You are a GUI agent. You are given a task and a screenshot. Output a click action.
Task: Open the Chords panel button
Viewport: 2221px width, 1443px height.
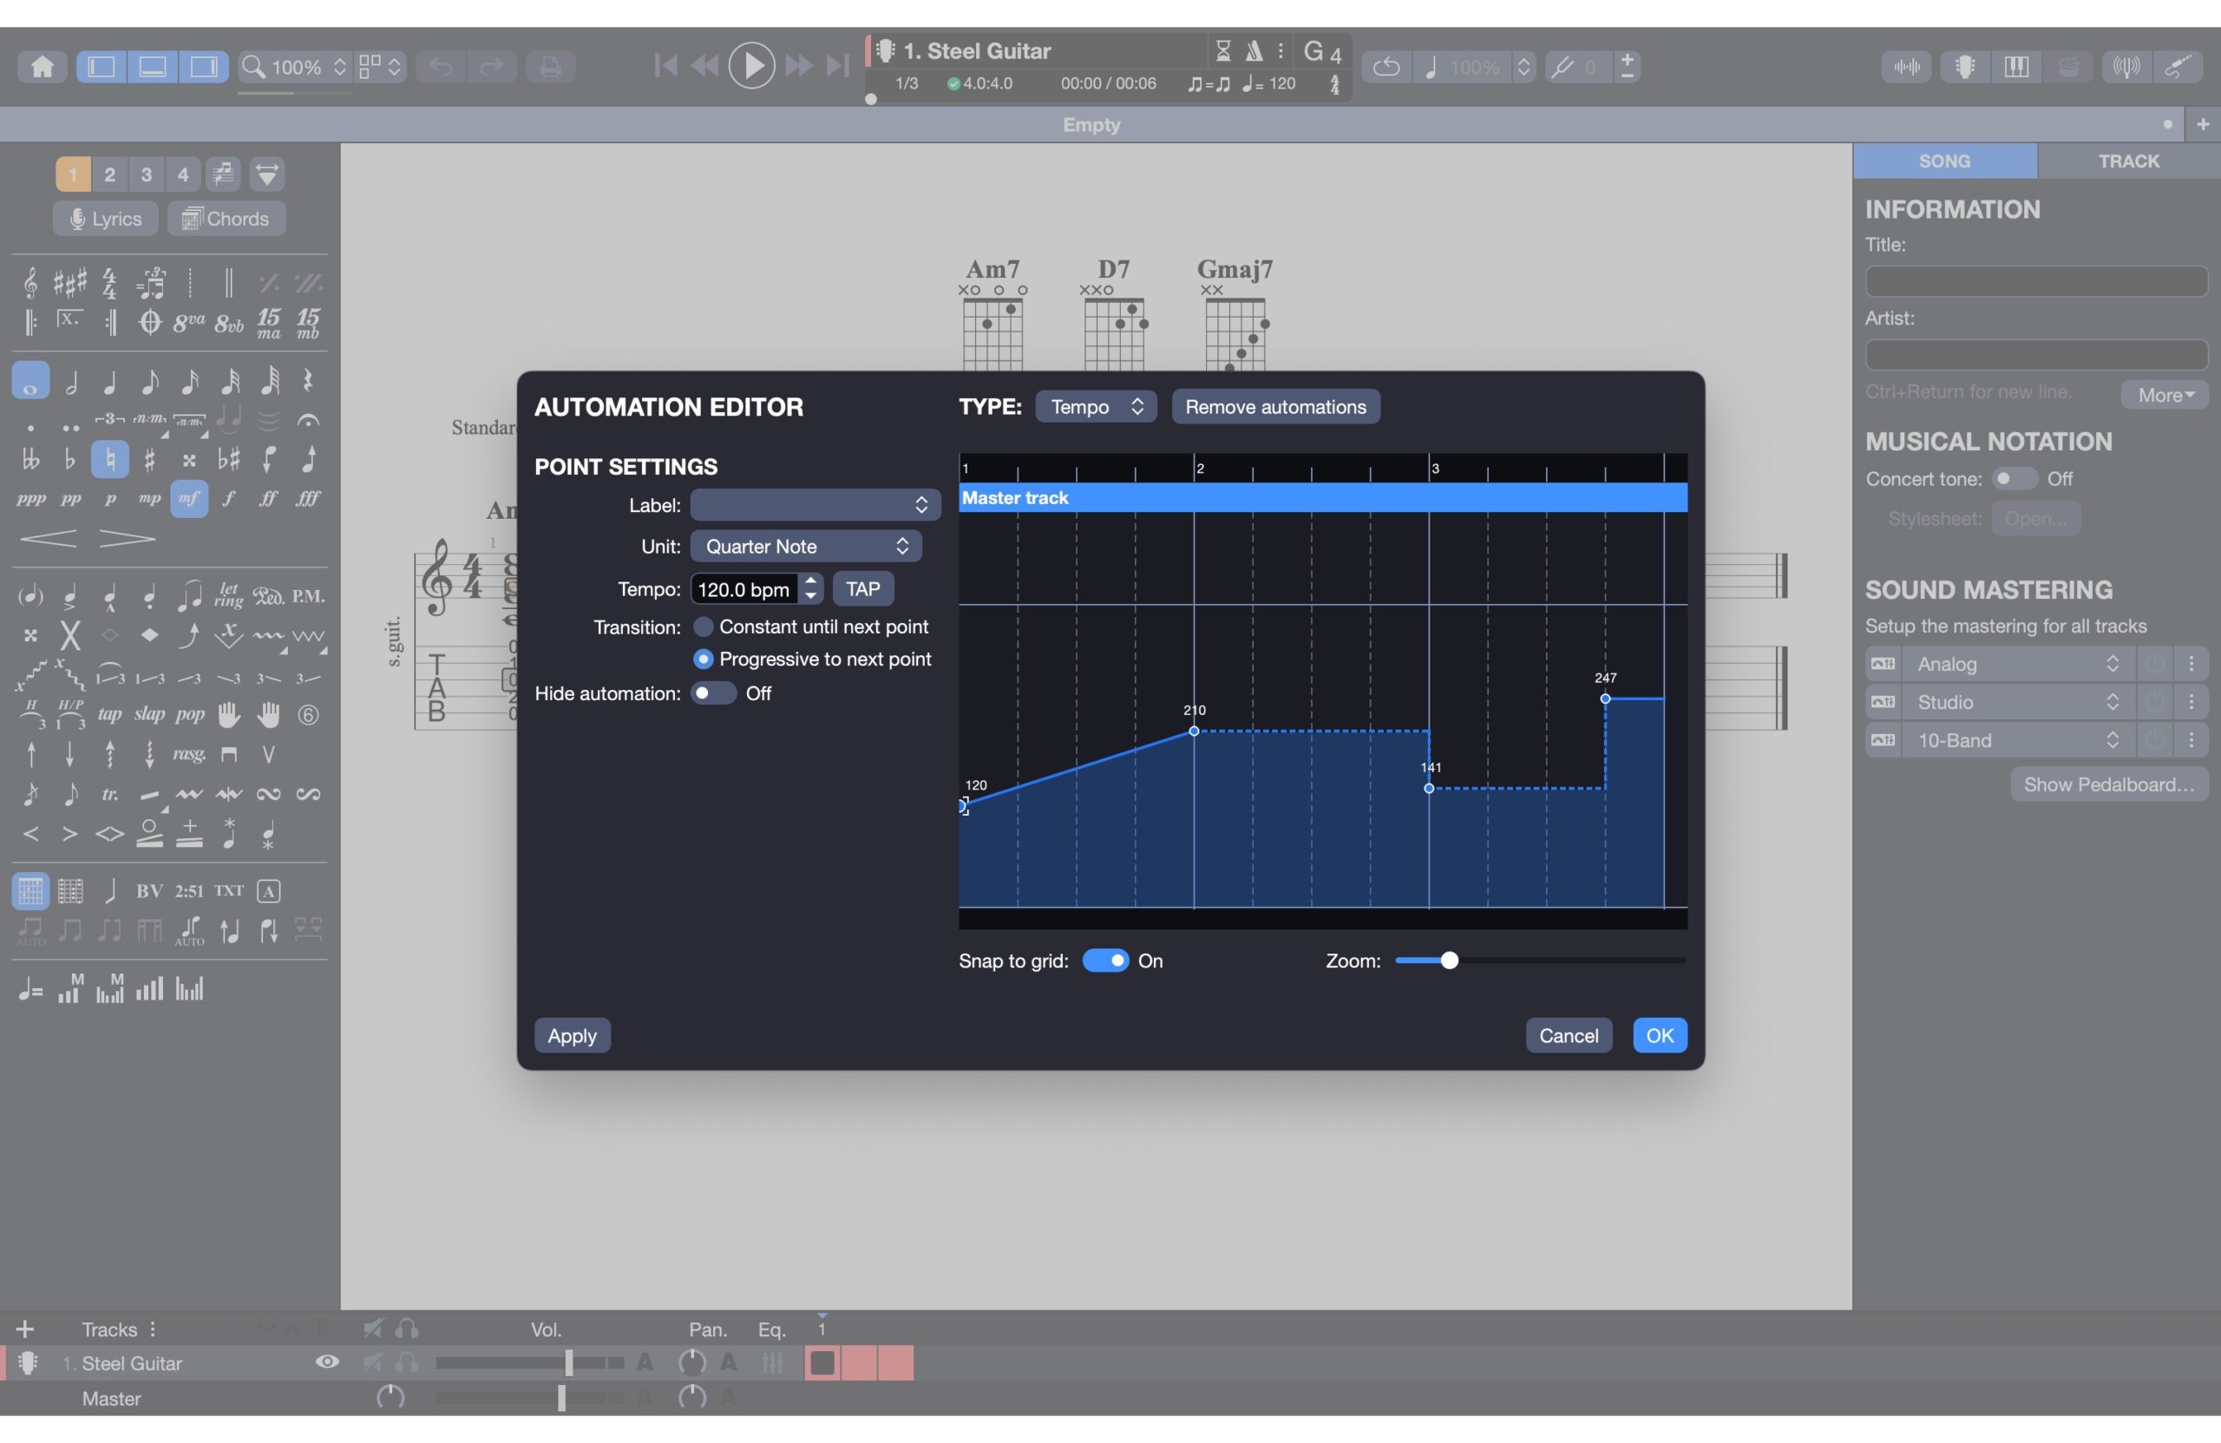pos(226,219)
